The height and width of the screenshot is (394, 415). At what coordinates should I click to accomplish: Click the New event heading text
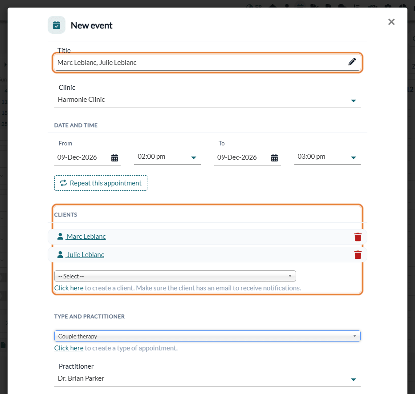pyautogui.click(x=91, y=25)
